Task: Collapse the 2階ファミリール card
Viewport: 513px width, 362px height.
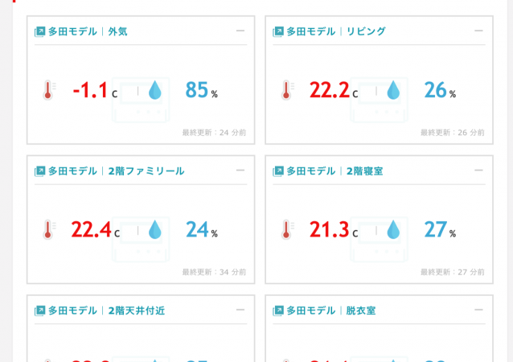Action: [x=240, y=171]
